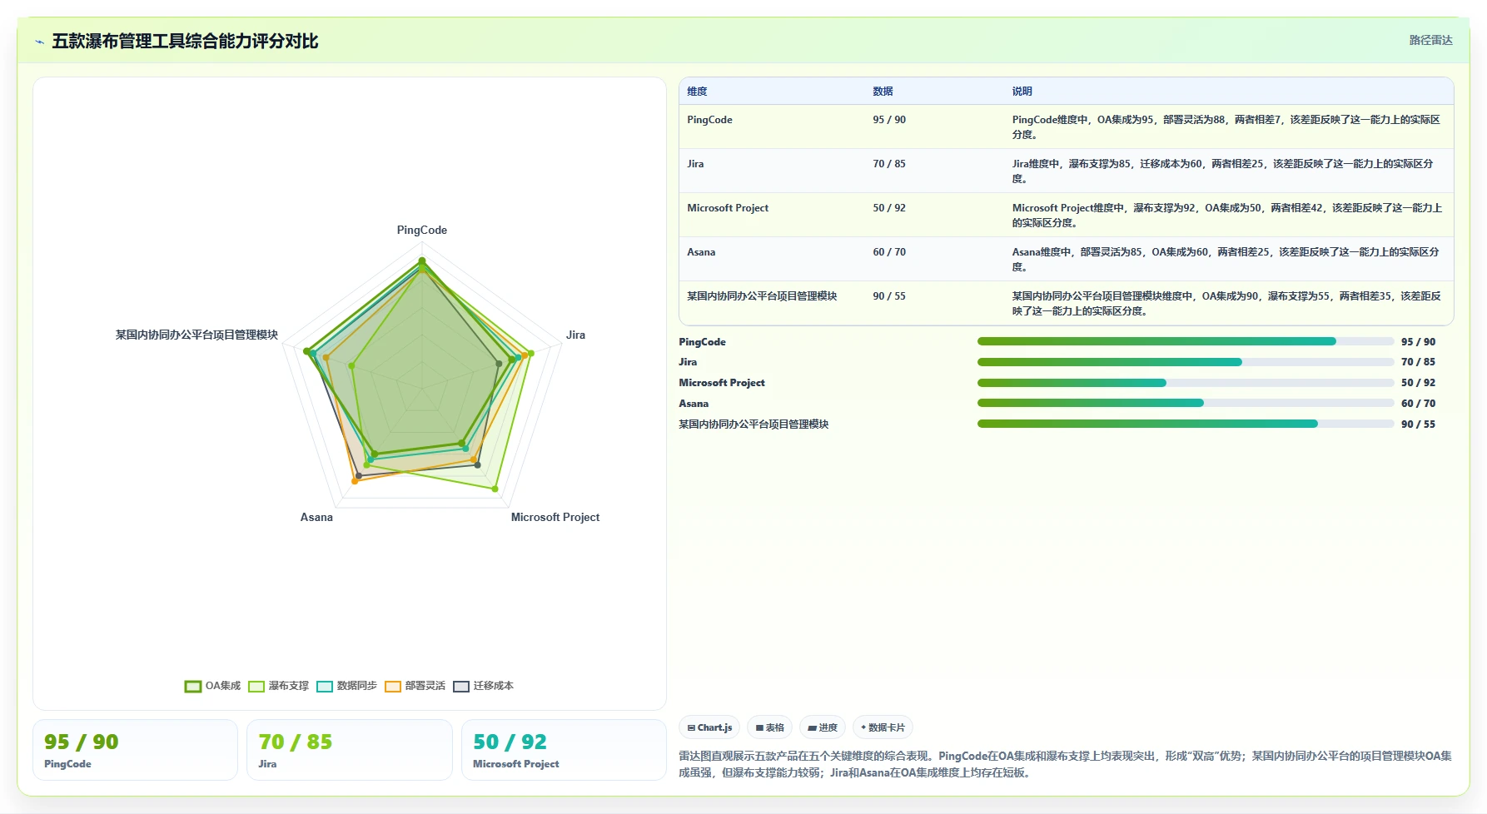
Task: Click the Asana维度中 description in the table
Action: [x=1228, y=259]
